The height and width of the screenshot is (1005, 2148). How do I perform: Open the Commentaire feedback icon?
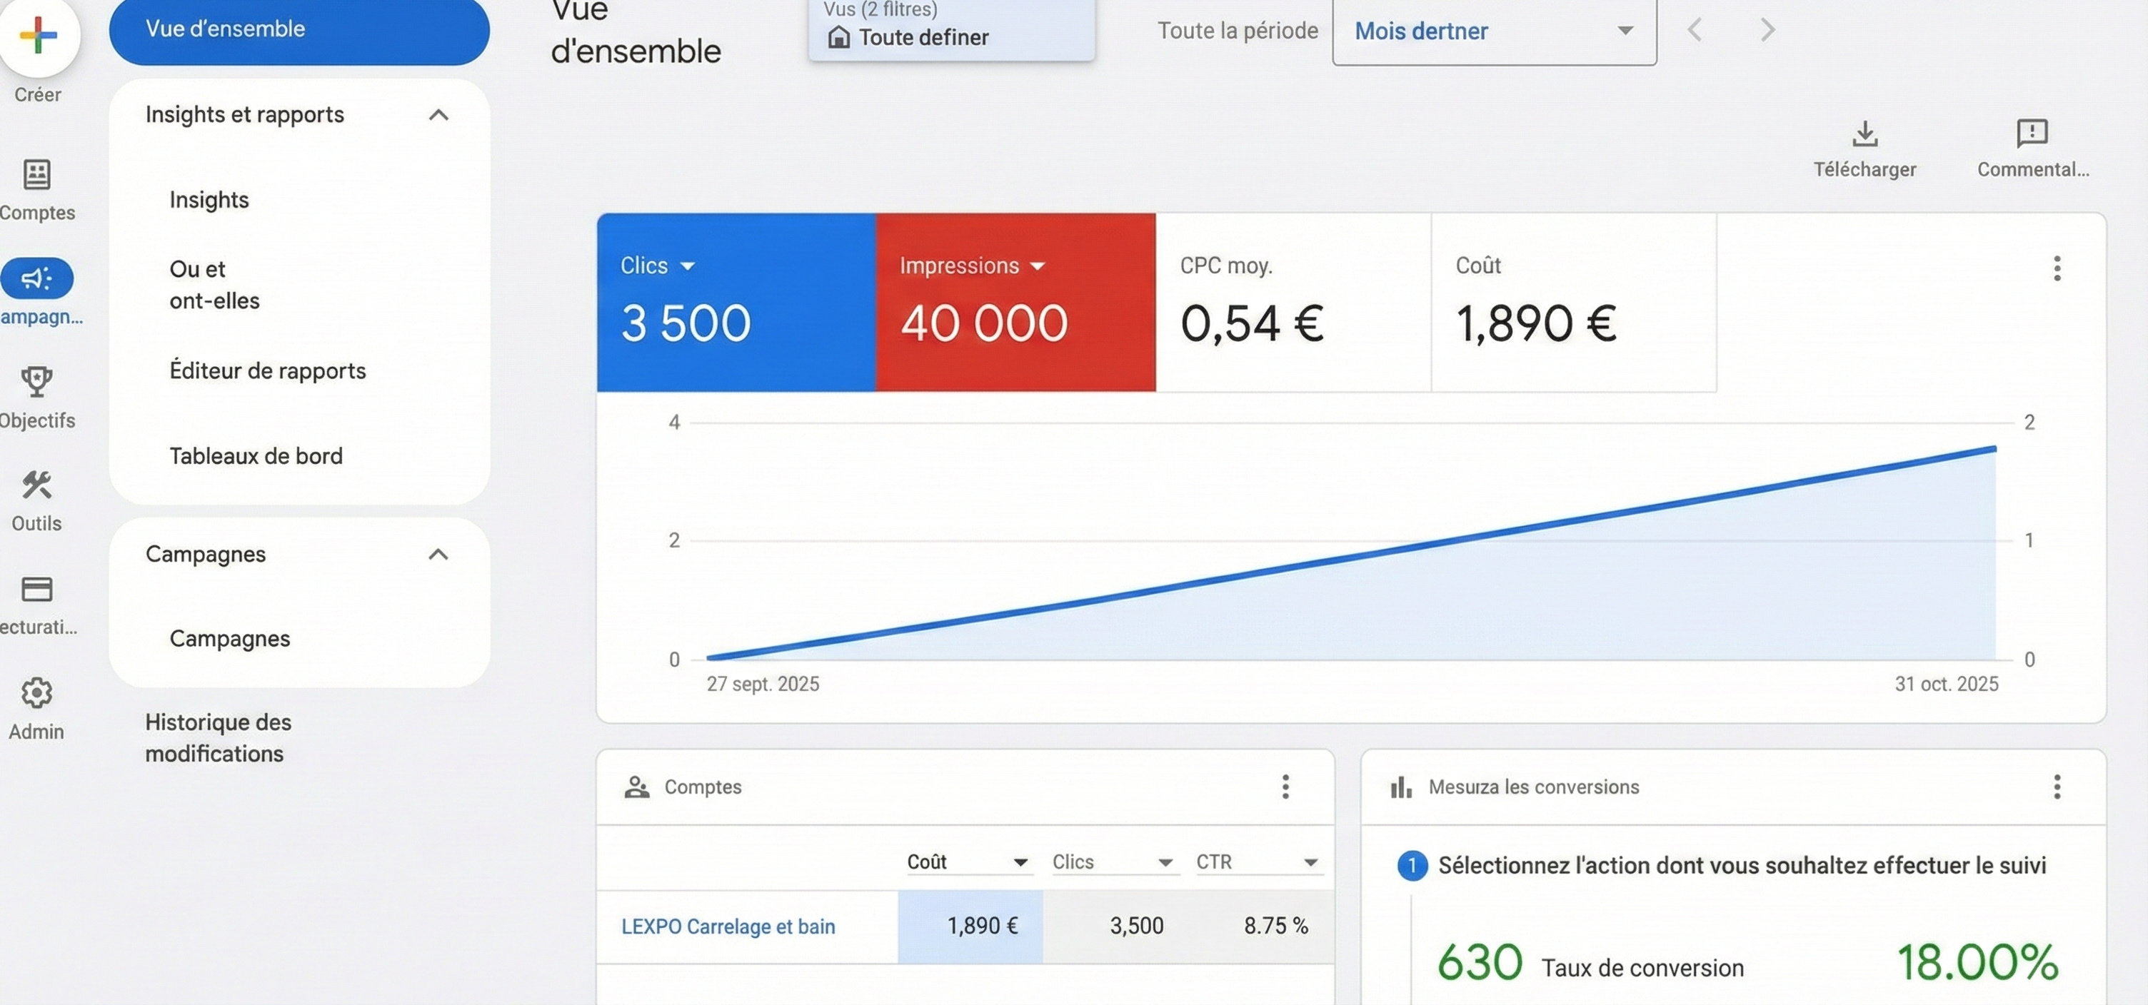(2033, 133)
